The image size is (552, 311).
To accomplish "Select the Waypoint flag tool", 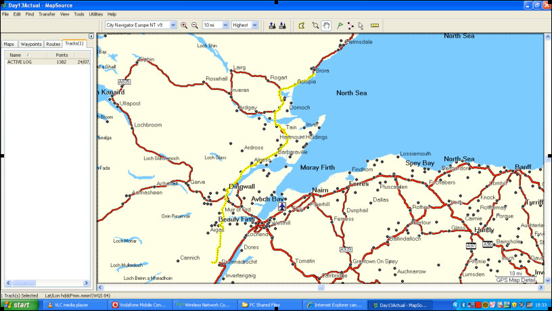I will (x=340, y=25).
